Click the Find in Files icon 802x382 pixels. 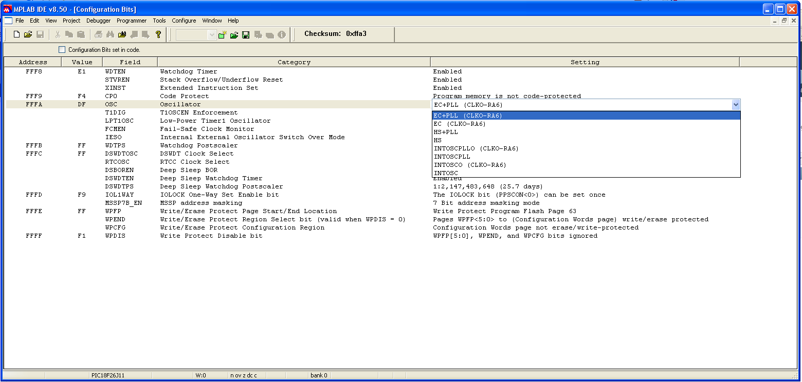pos(122,34)
